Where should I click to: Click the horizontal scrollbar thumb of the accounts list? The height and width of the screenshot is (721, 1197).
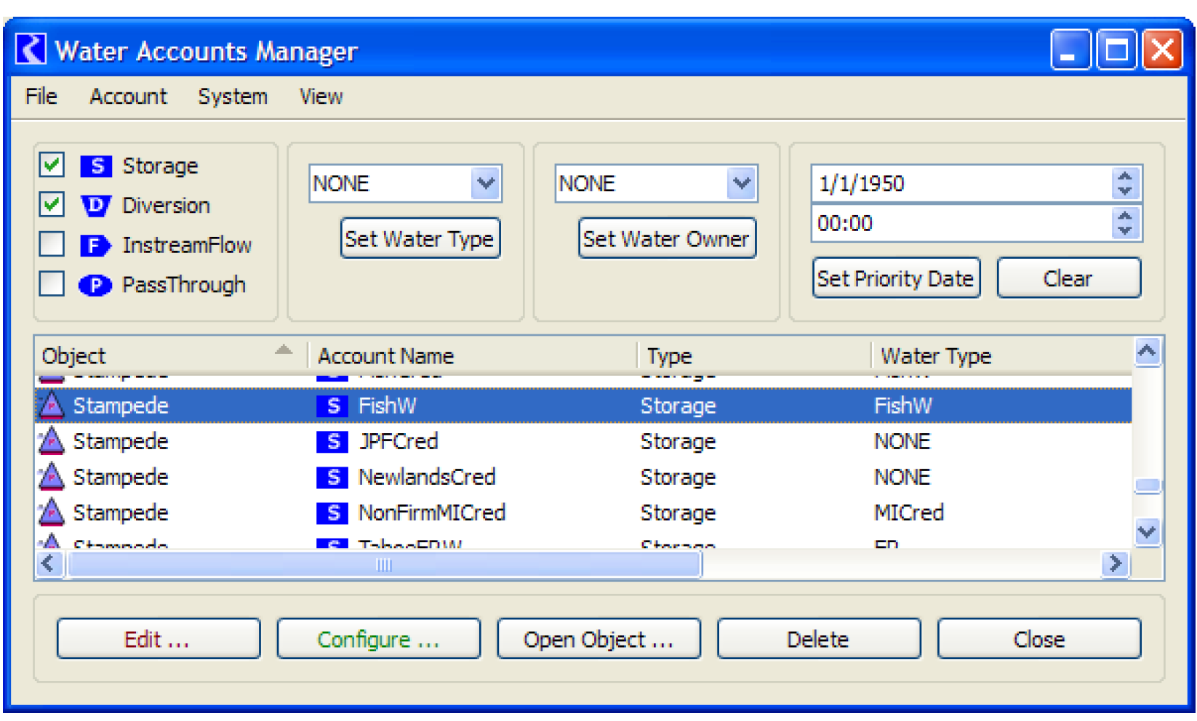click(x=383, y=565)
